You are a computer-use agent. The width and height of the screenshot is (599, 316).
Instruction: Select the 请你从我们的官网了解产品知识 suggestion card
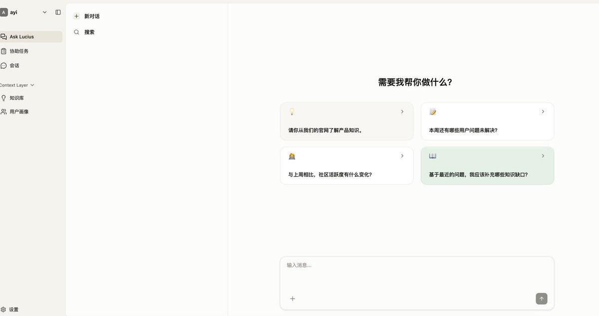346,121
